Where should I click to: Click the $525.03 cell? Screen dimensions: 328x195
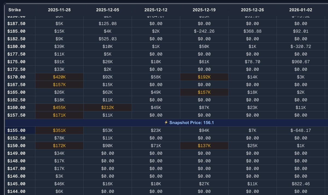point(108,39)
